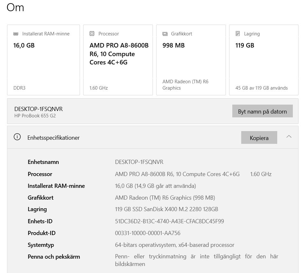304x273 pixels.
Task: Click the Processor chip icon
Action: point(92,34)
